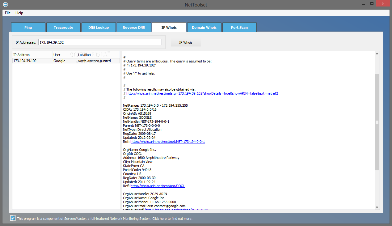Switch to the DNS Lookup tab
Screen dimensions: 392x226
point(99,27)
